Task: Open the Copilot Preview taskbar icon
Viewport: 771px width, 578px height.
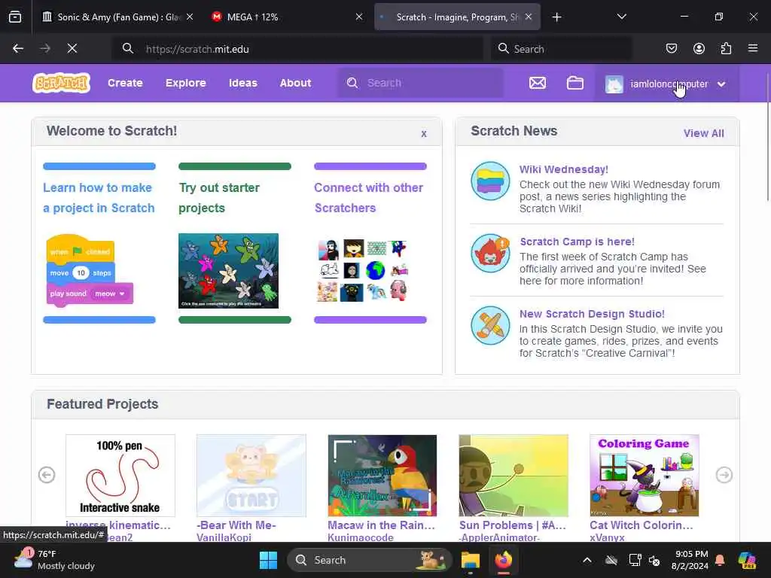Action: 746,560
